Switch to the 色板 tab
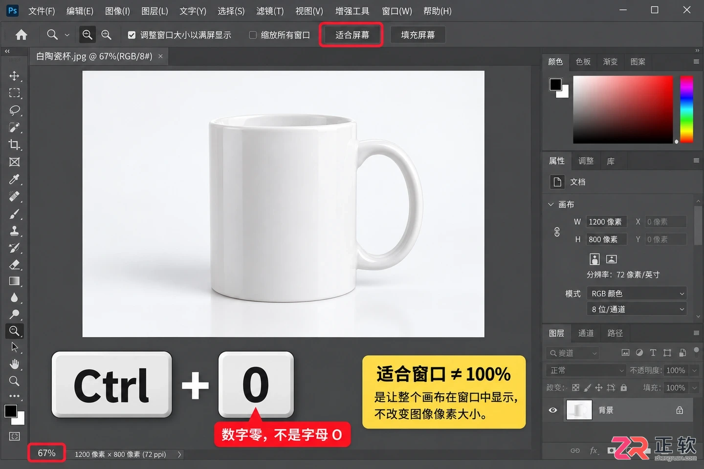The width and height of the screenshot is (704, 469). [583, 62]
